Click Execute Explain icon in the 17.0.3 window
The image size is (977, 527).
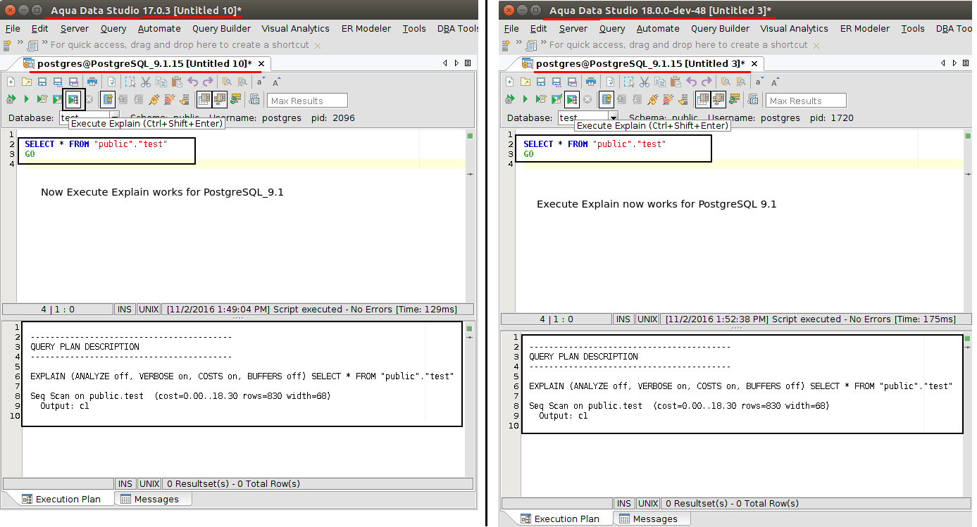[73, 100]
